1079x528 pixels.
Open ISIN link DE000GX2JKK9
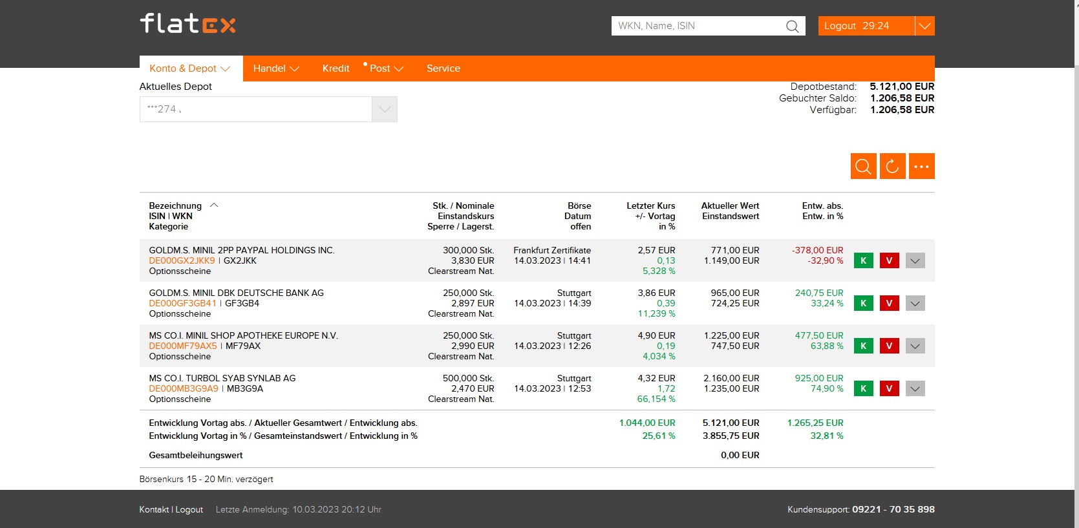[x=182, y=260]
